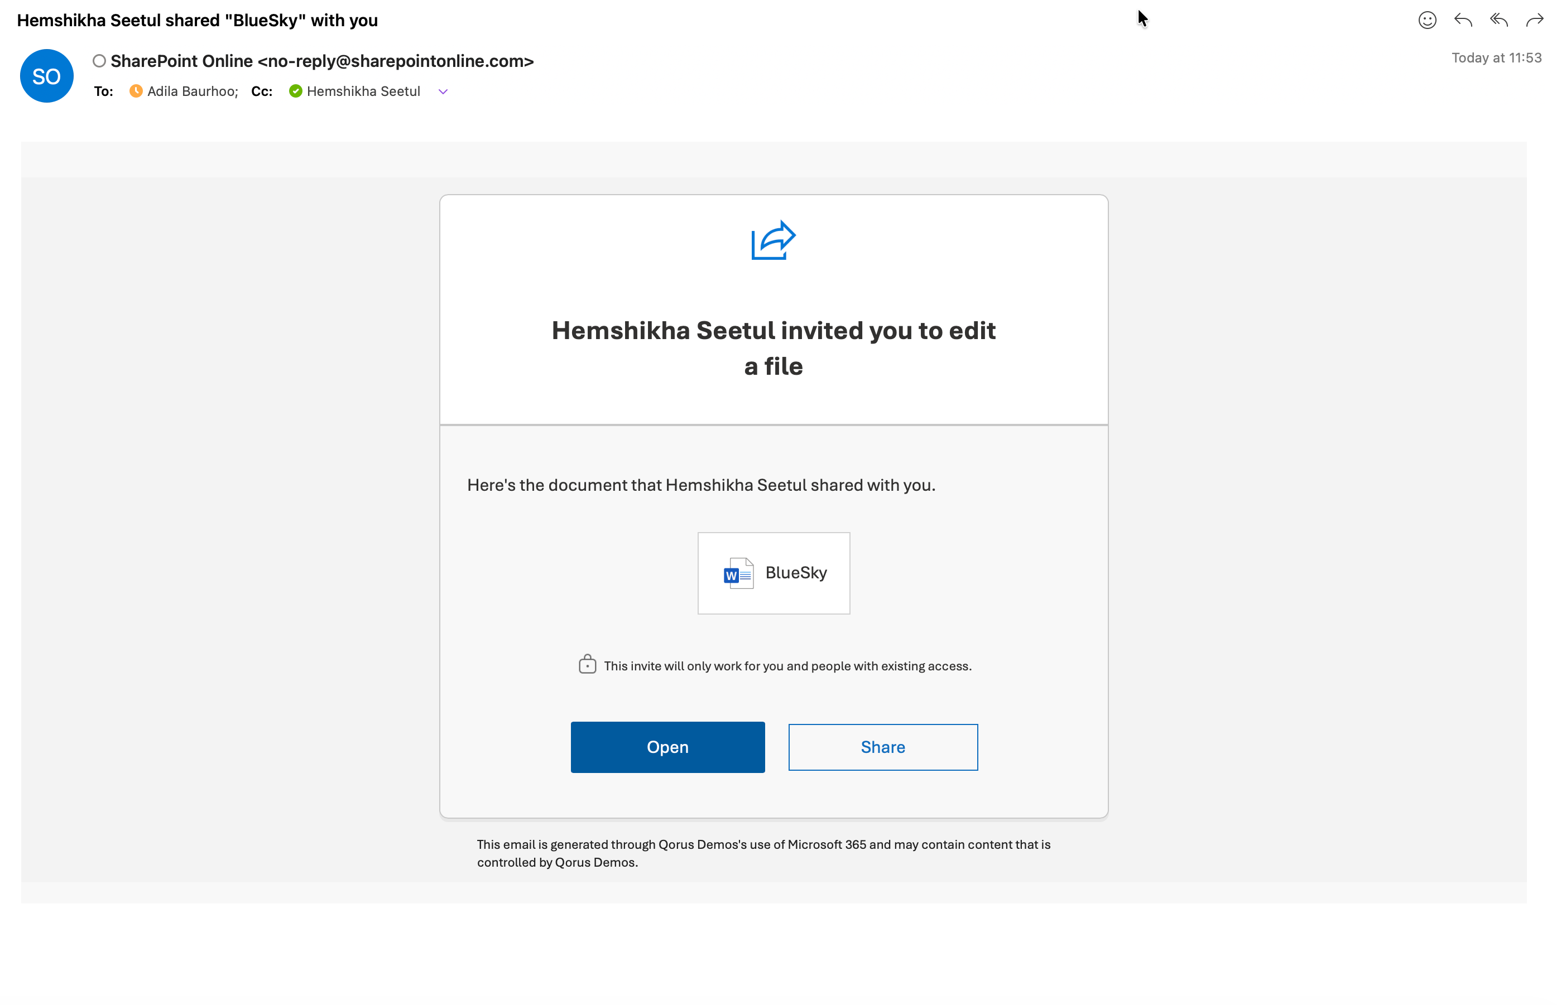Screen dimensions: 1566x1005
Task: Open the SharePoint Online sender contact card
Action: [322, 61]
